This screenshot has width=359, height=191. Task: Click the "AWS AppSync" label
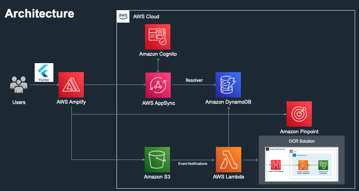point(158,103)
